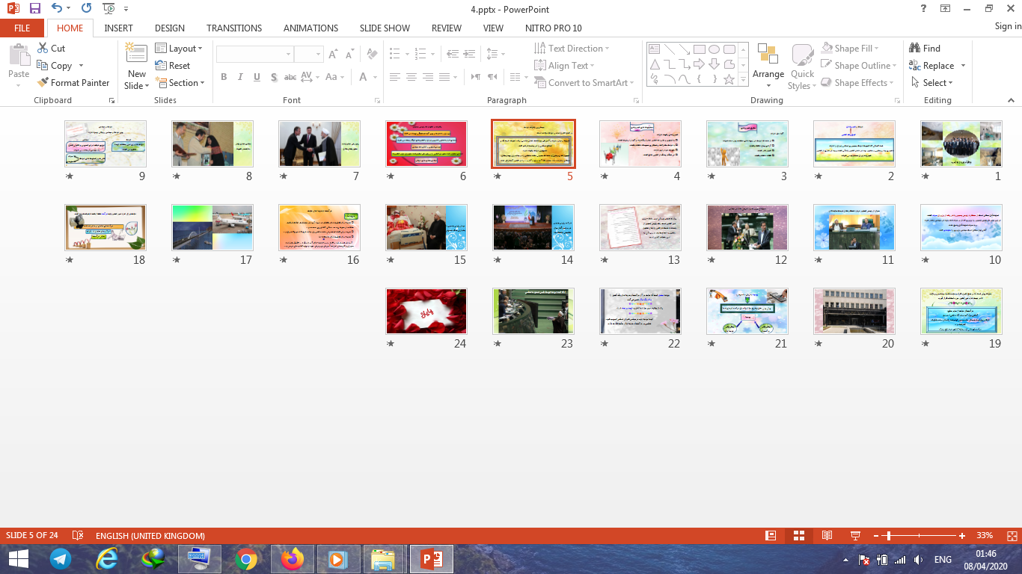Select the Format Painter tool
Screen dimensions: 1022x574
point(73,83)
